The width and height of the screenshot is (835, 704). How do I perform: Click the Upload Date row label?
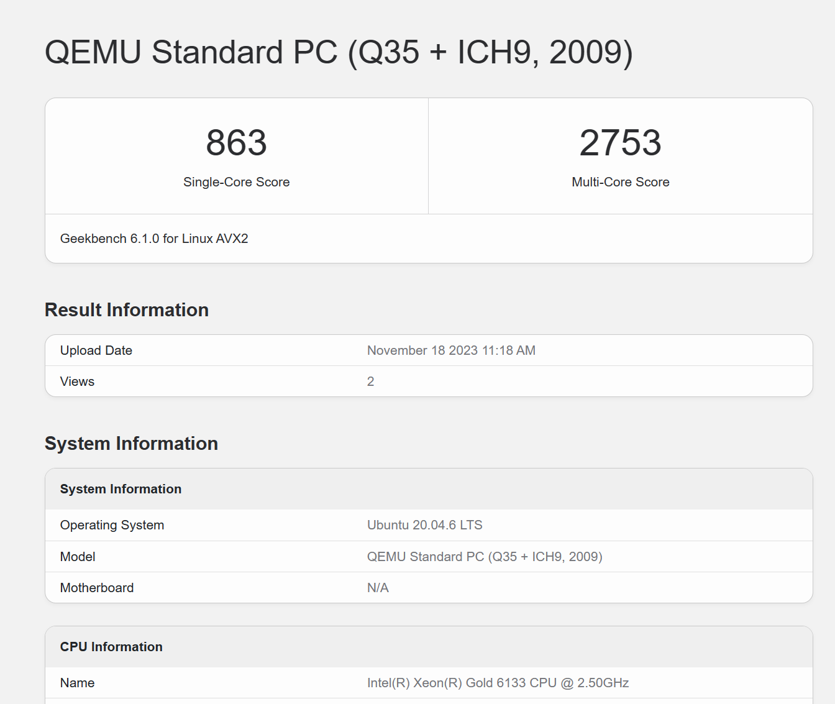coord(96,350)
